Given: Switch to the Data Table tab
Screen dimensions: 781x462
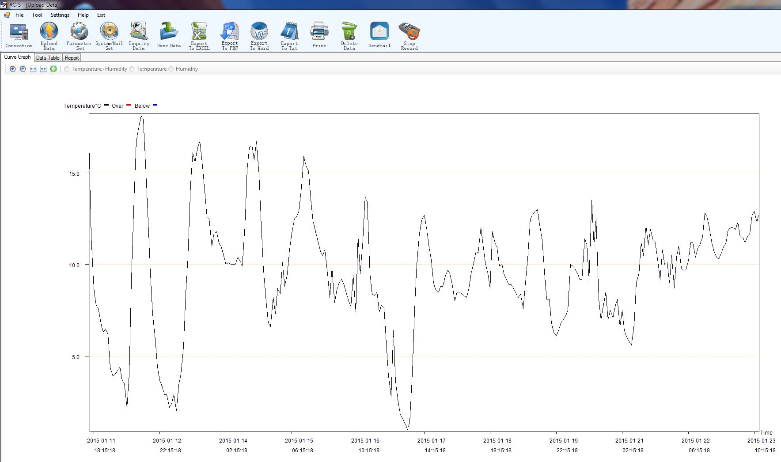Looking at the screenshot, I should (48, 58).
